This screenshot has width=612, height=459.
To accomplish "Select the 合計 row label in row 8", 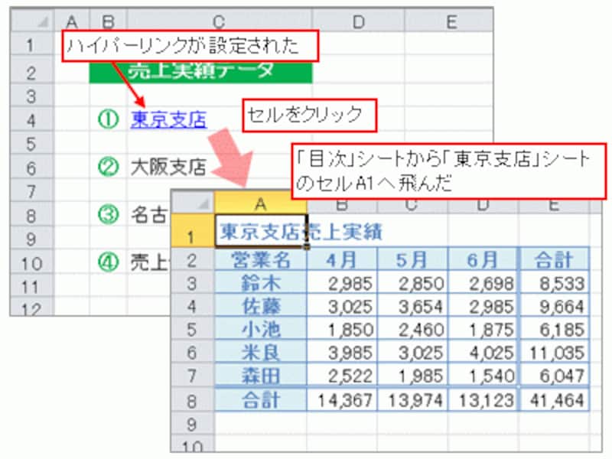I will pos(261,399).
